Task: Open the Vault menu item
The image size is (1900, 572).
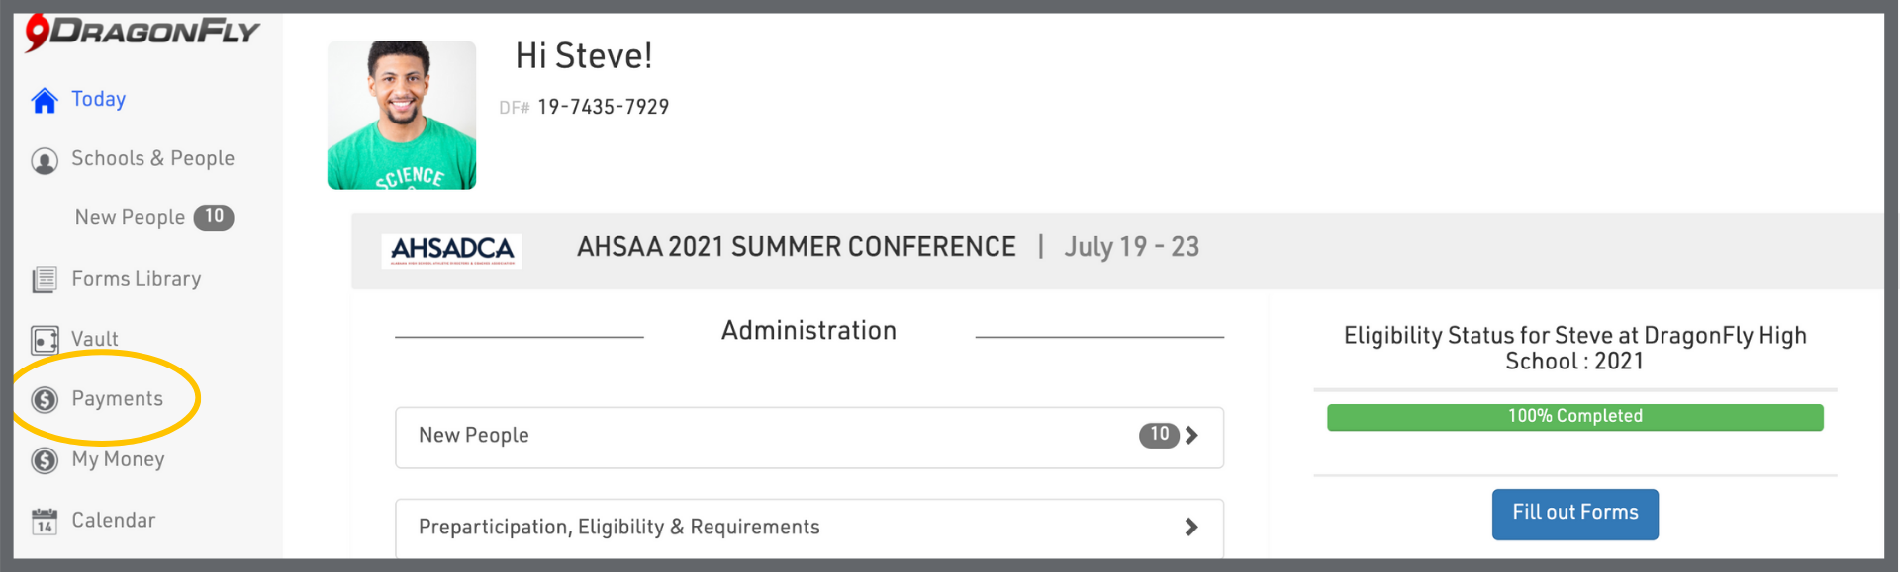Action: point(94,340)
